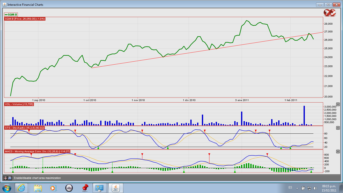Close the Stochastic indicator panel
Image resolution: width=343 pixels, height=193 pixels.
[338, 128]
